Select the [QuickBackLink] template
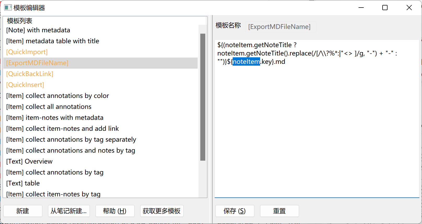This screenshot has width=422, height=224. pyautogui.click(x=30, y=74)
